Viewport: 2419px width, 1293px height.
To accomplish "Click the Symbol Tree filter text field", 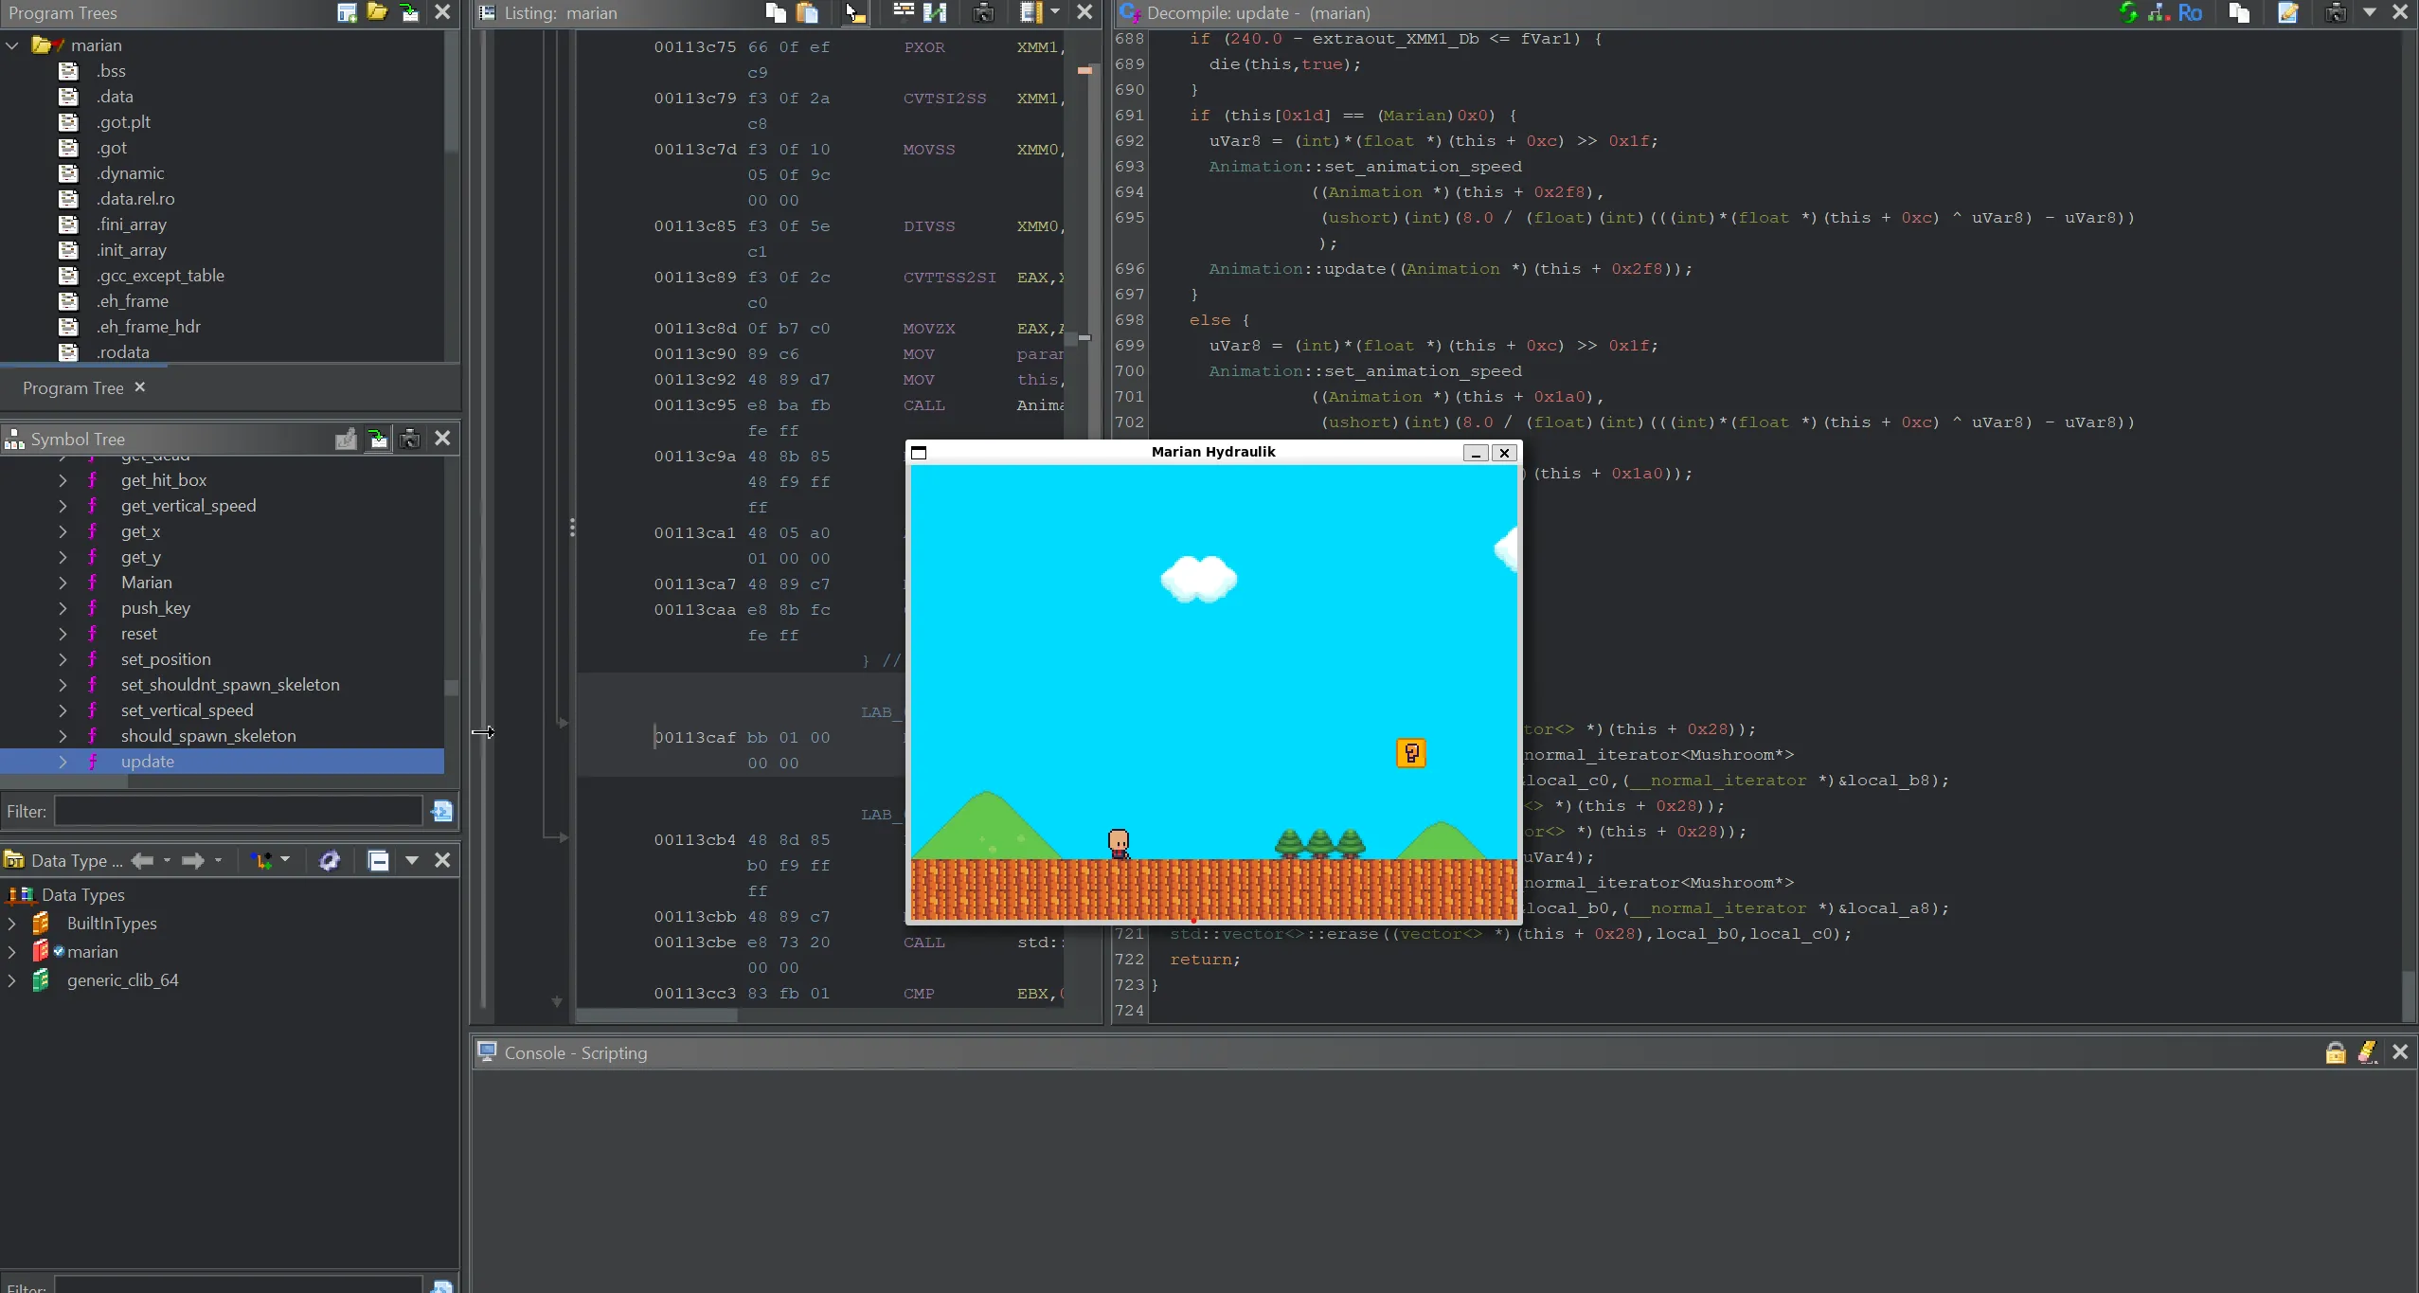I will [238, 812].
